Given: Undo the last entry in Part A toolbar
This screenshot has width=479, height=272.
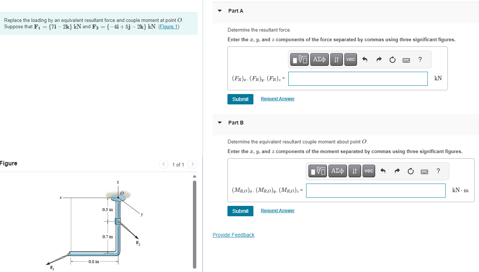Looking at the screenshot, I should point(366,59).
